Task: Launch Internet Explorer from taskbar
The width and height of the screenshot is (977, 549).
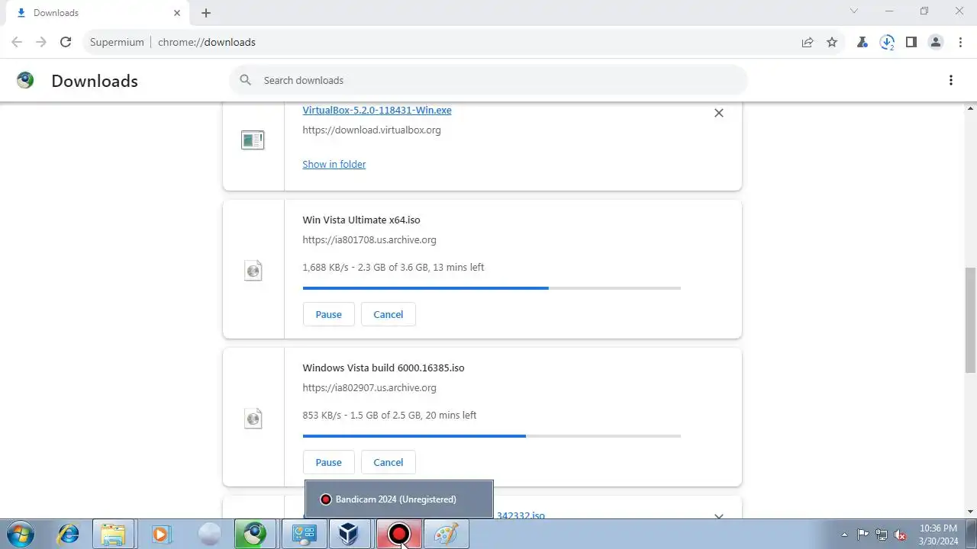Action: coord(68,534)
